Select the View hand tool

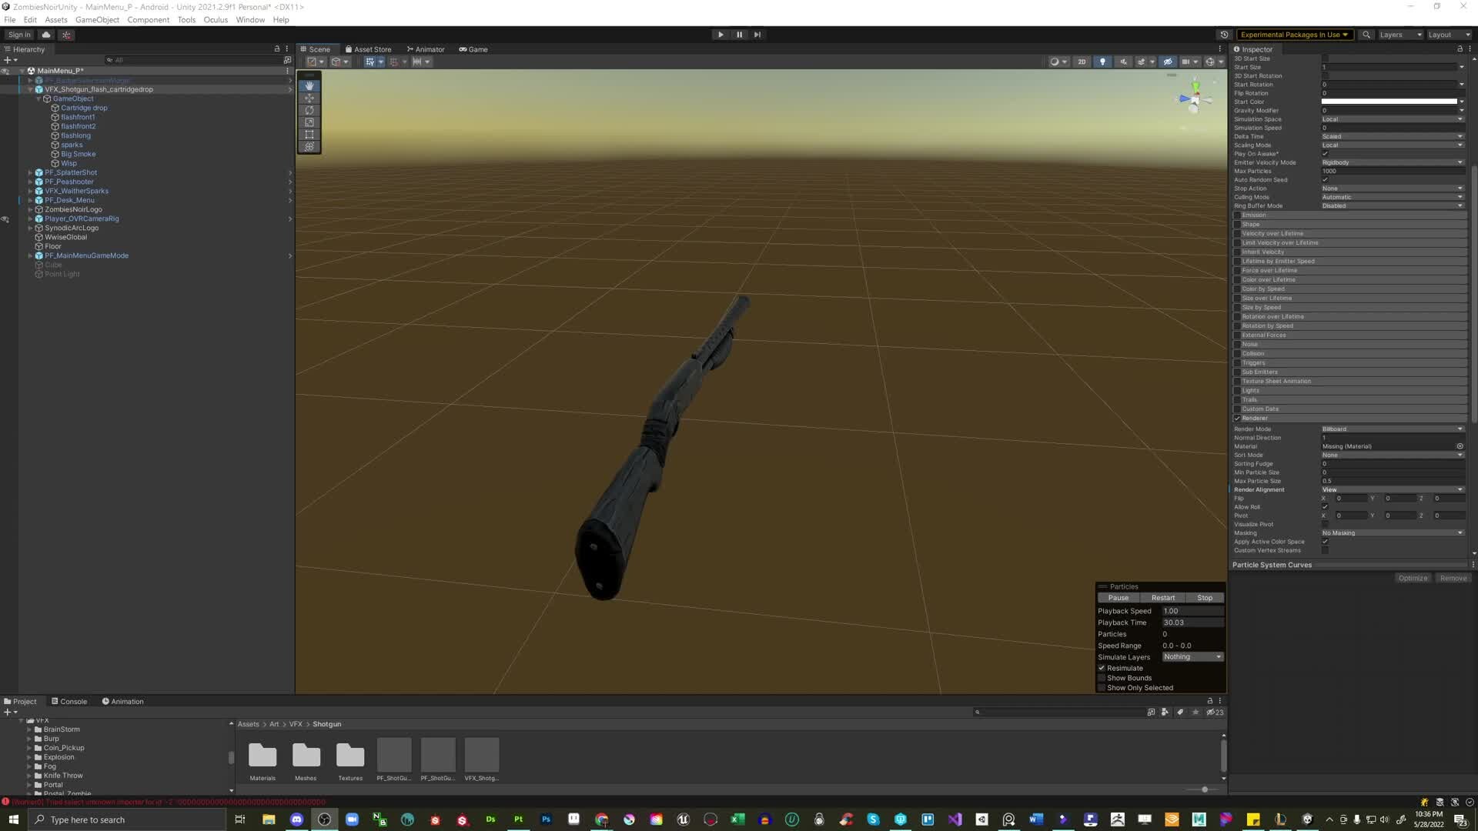tap(309, 85)
